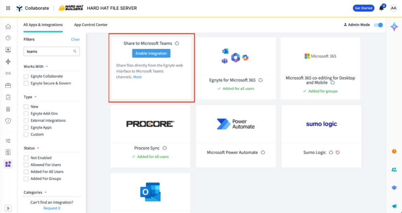Open Sumo Logic card logo
Viewport: 402px width, 213px height.
[322, 124]
